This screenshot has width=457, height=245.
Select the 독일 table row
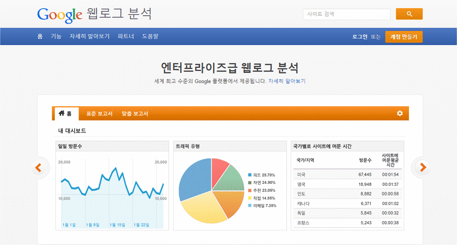347,213
